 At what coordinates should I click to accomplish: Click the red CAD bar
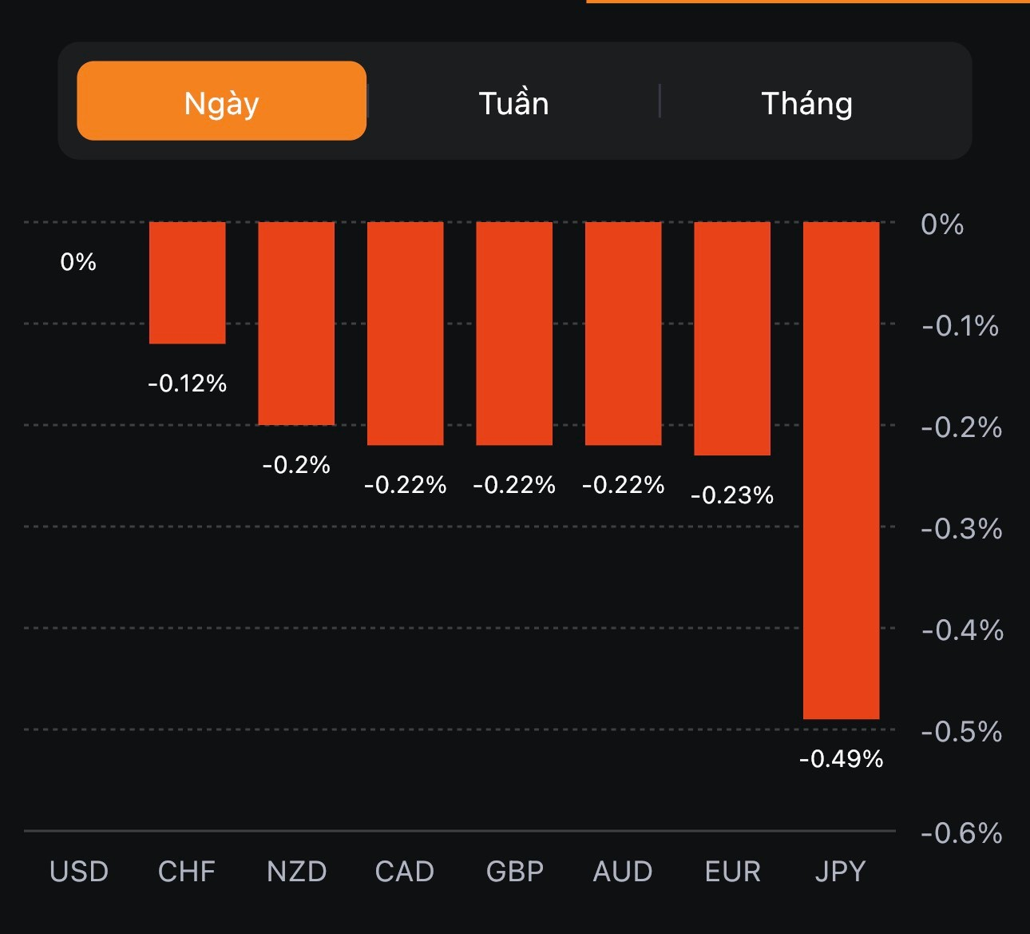(405, 333)
